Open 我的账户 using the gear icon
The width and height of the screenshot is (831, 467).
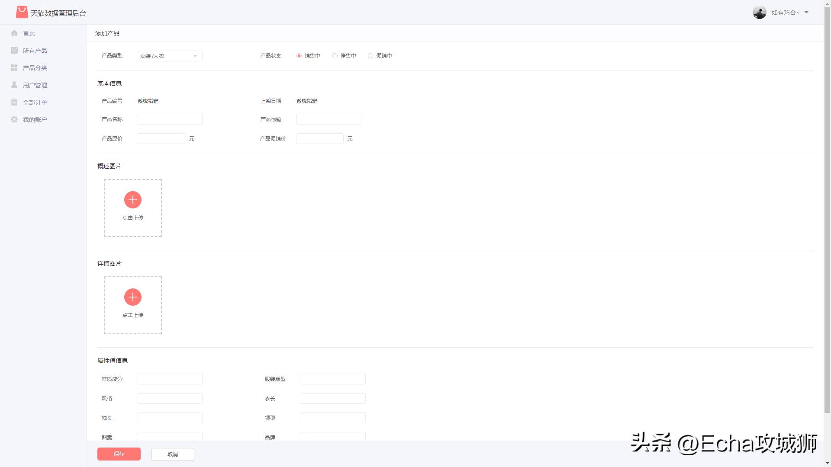(x=14, y=119)
